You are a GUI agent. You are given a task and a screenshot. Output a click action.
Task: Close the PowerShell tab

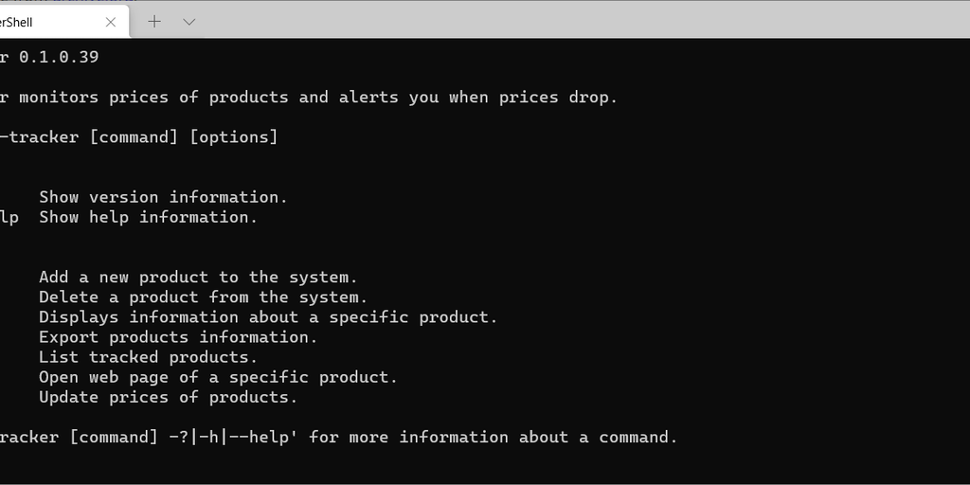(111, 22)
